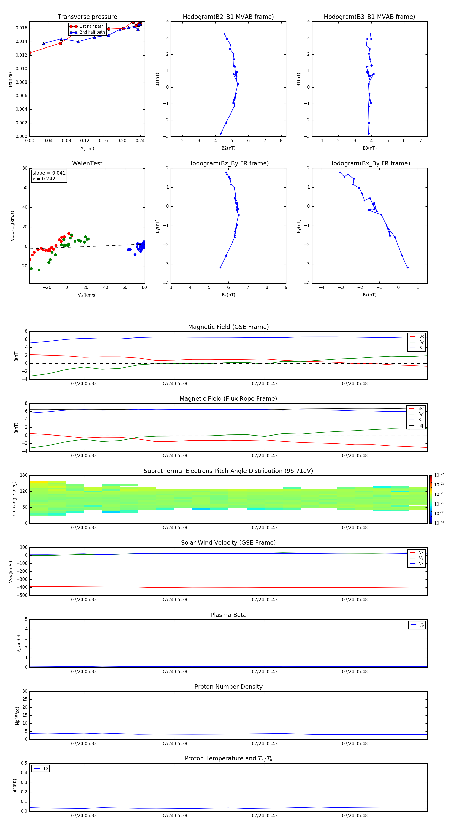Click the "Vsw(km/s)" axis label
457x838 pixels.
(x=10, y=572)
